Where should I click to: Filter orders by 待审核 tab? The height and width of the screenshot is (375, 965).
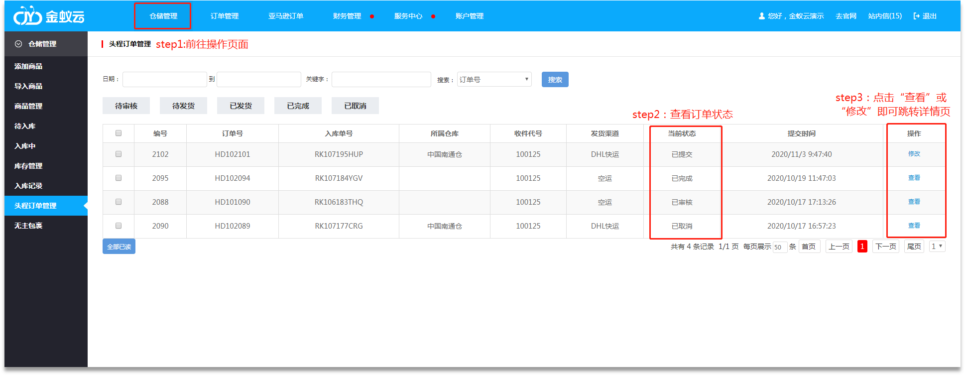(126, 106)
